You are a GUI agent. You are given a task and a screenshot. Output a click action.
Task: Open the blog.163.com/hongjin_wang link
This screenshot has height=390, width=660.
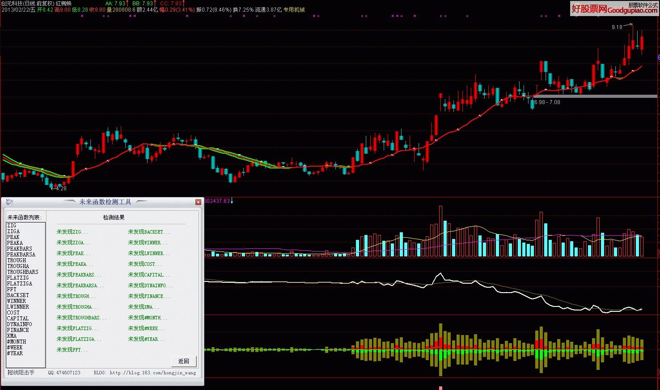pyautogui.click(x=153, y=373)
